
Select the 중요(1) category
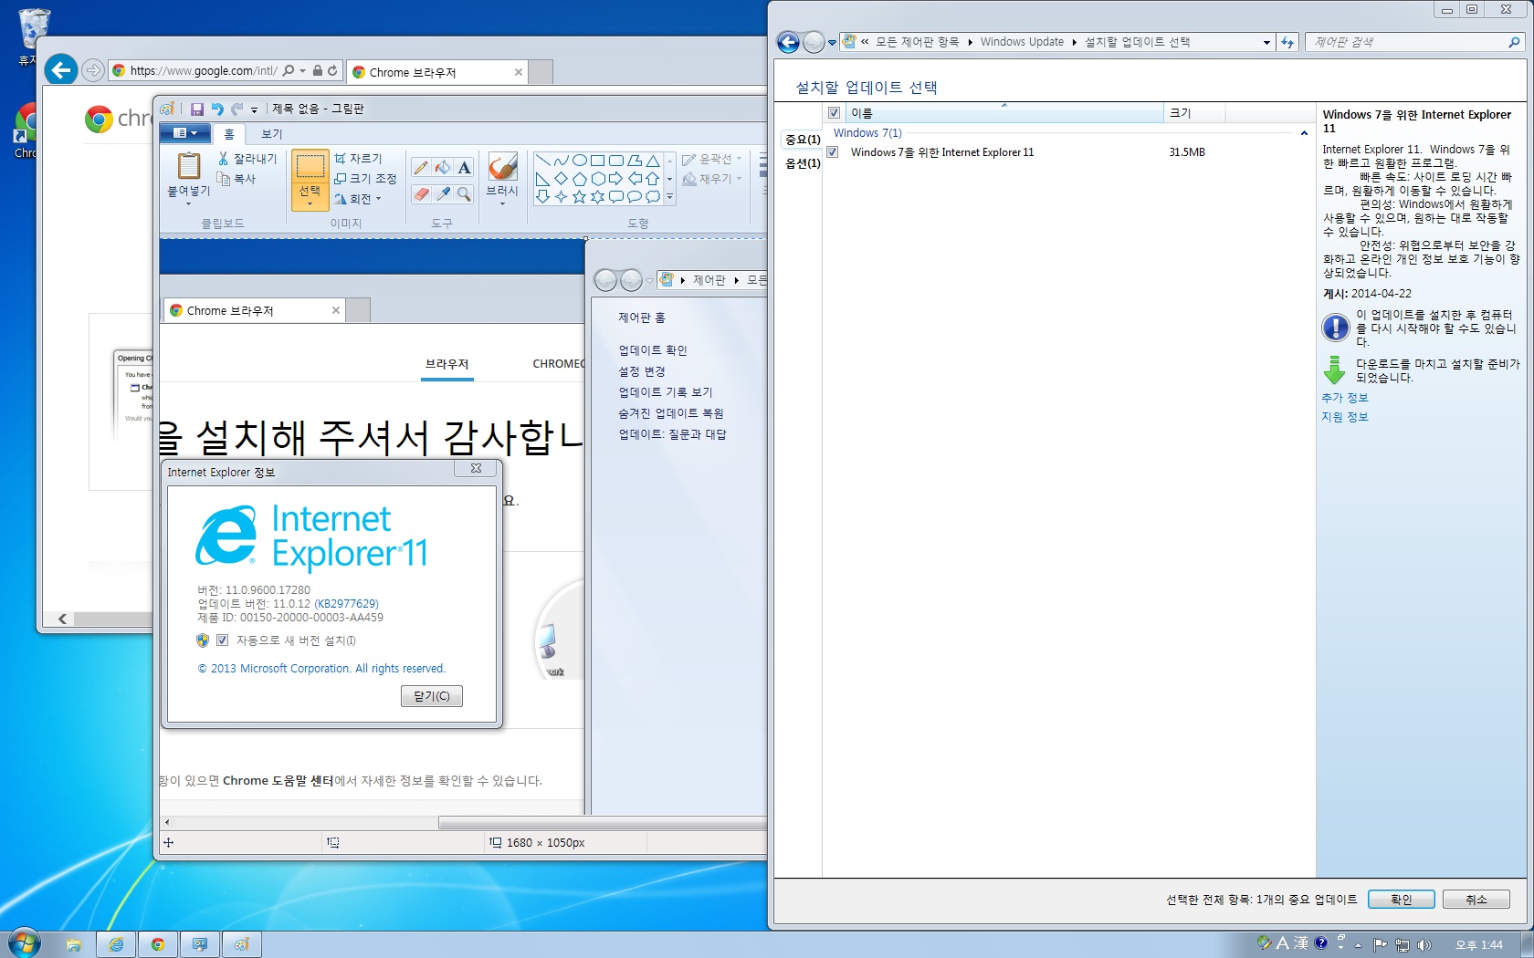point(803,140)
